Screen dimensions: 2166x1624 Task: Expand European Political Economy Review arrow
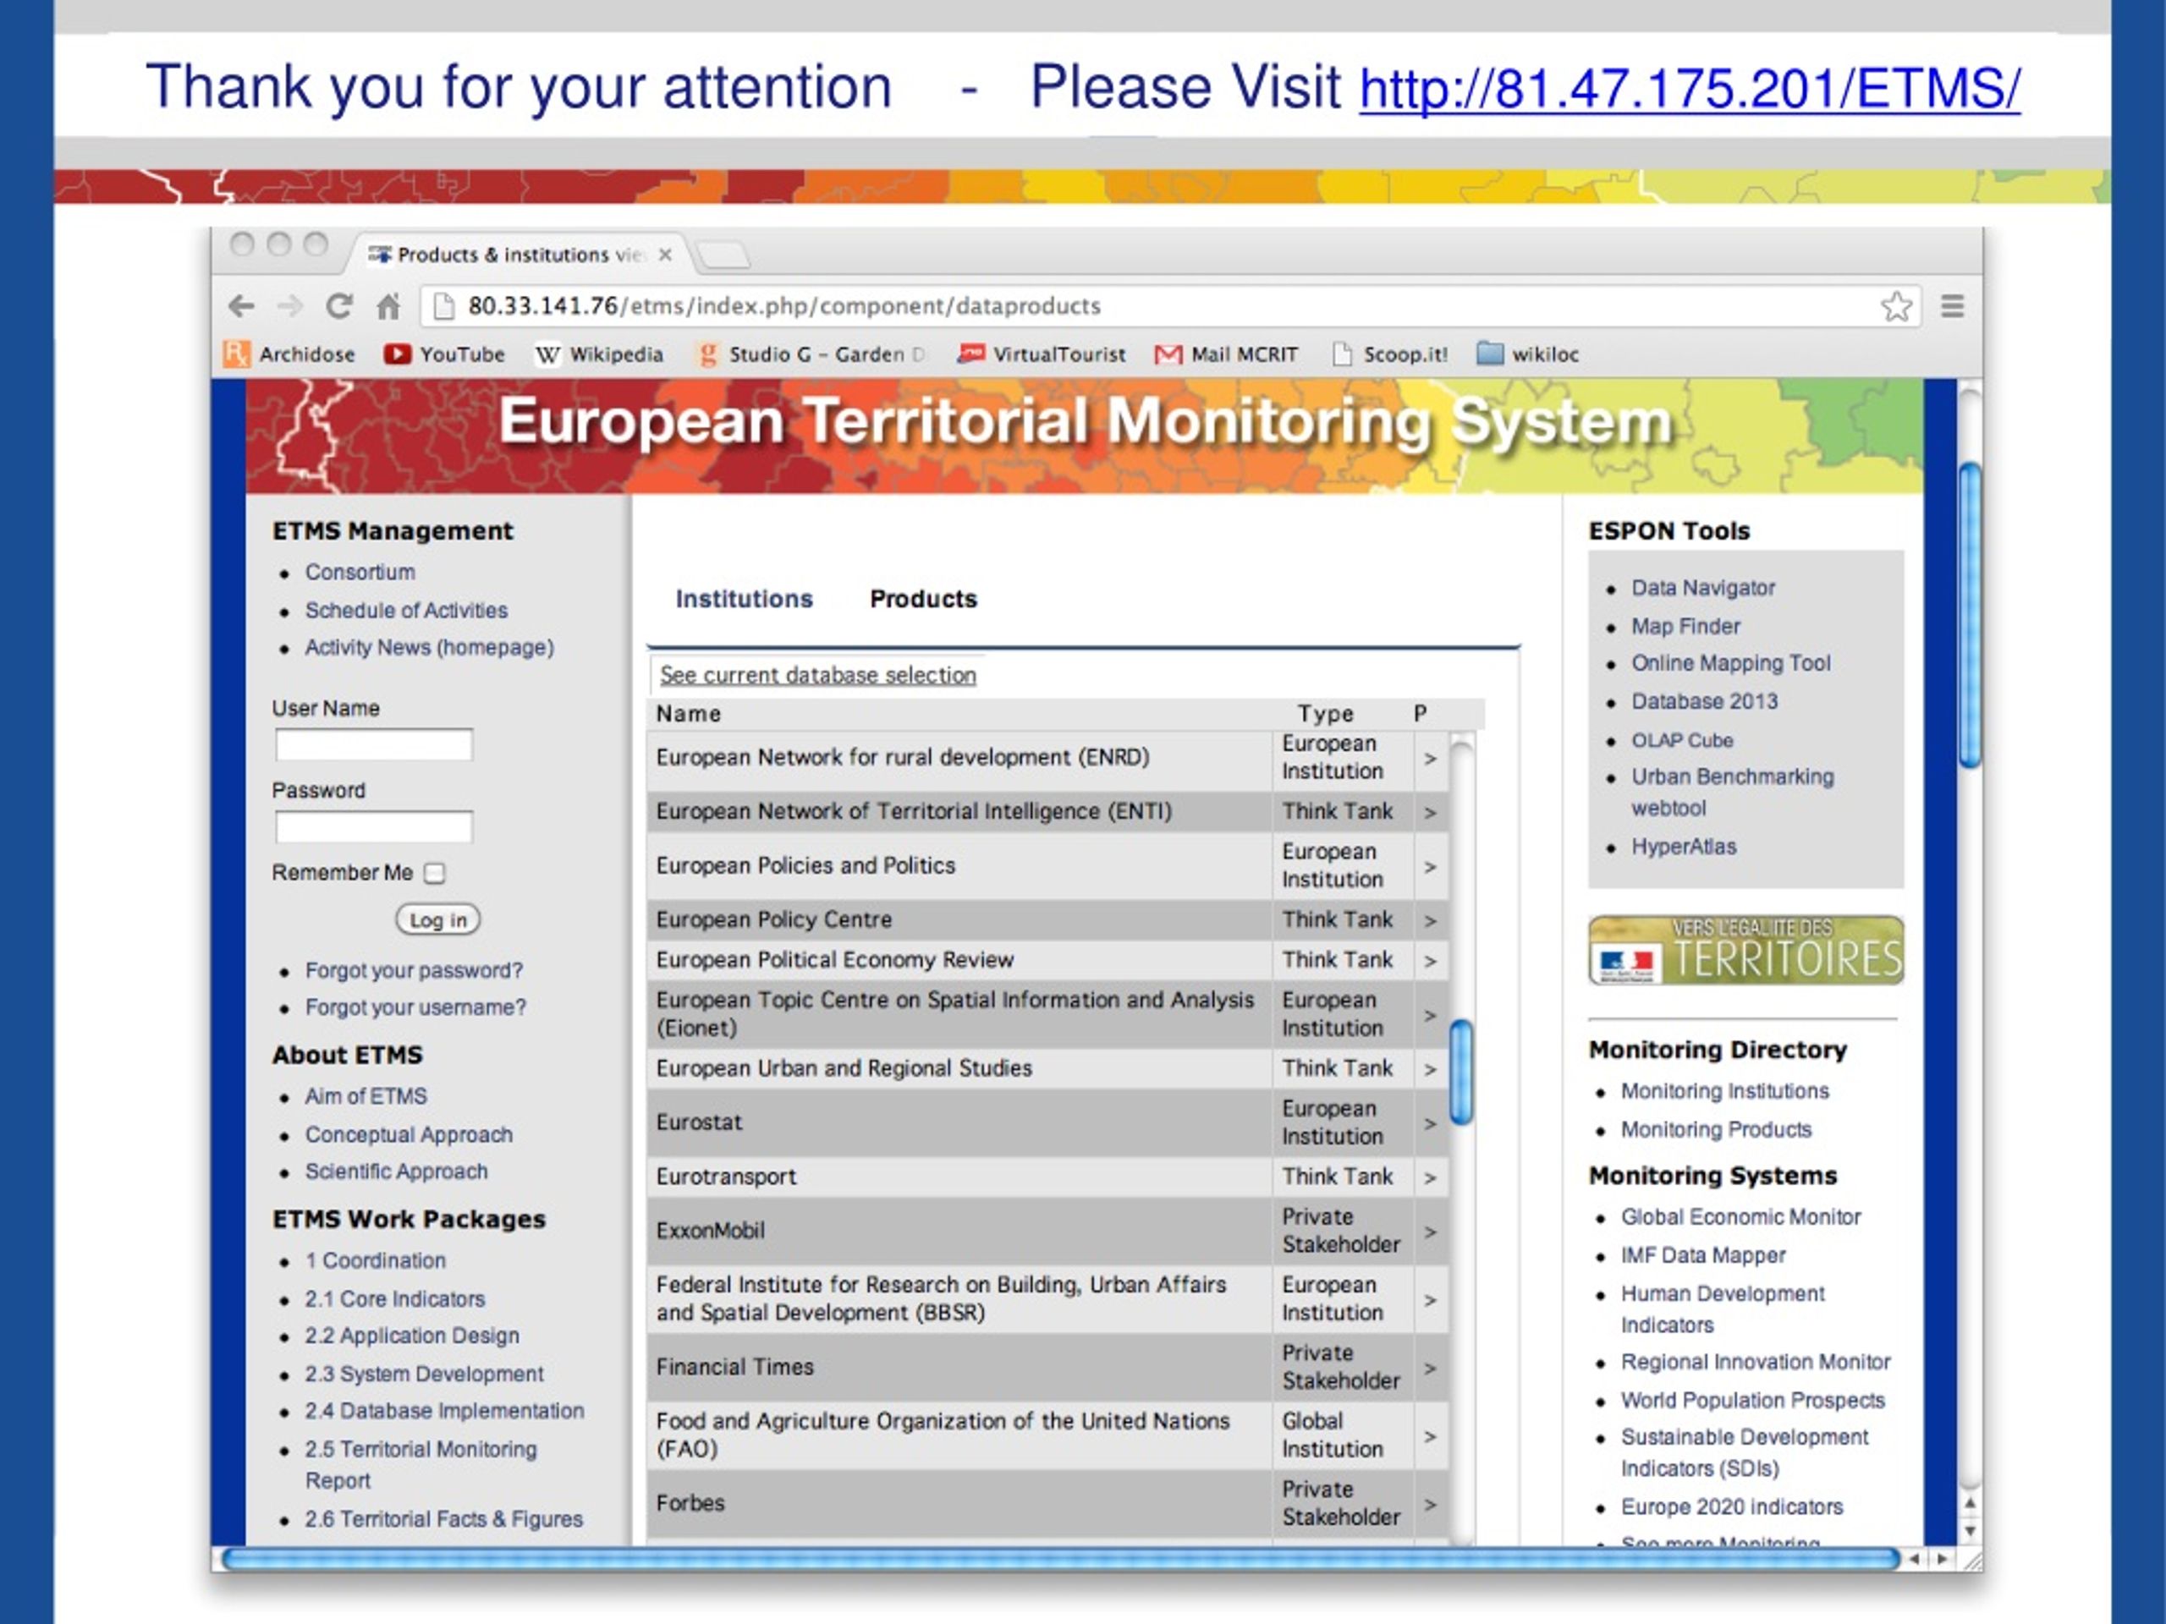1431,961
